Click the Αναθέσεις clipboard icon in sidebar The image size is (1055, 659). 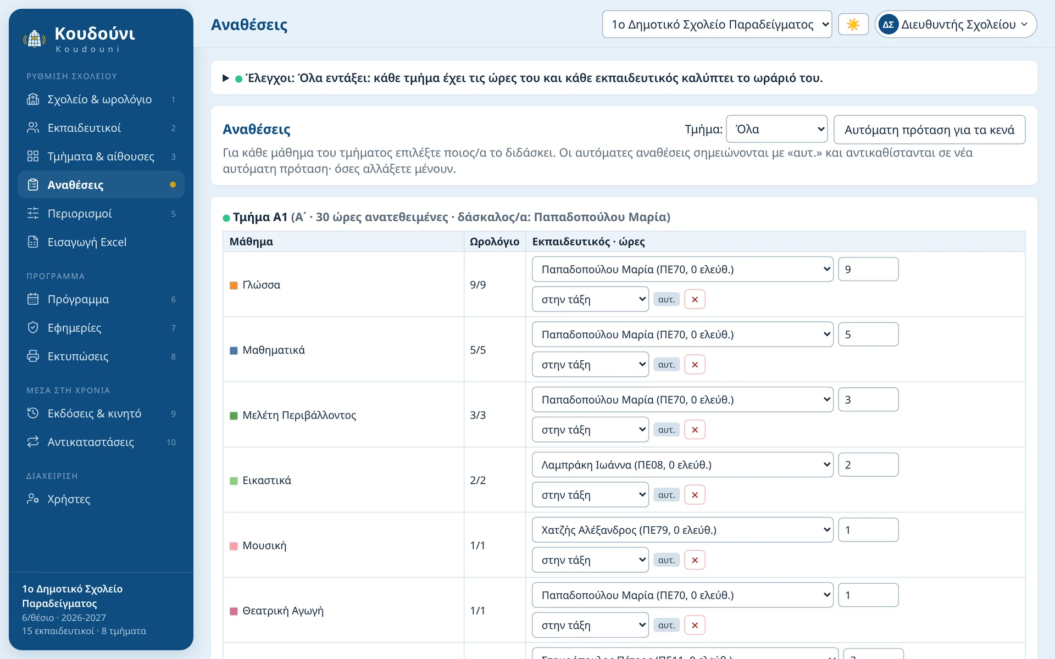point(33,185)
